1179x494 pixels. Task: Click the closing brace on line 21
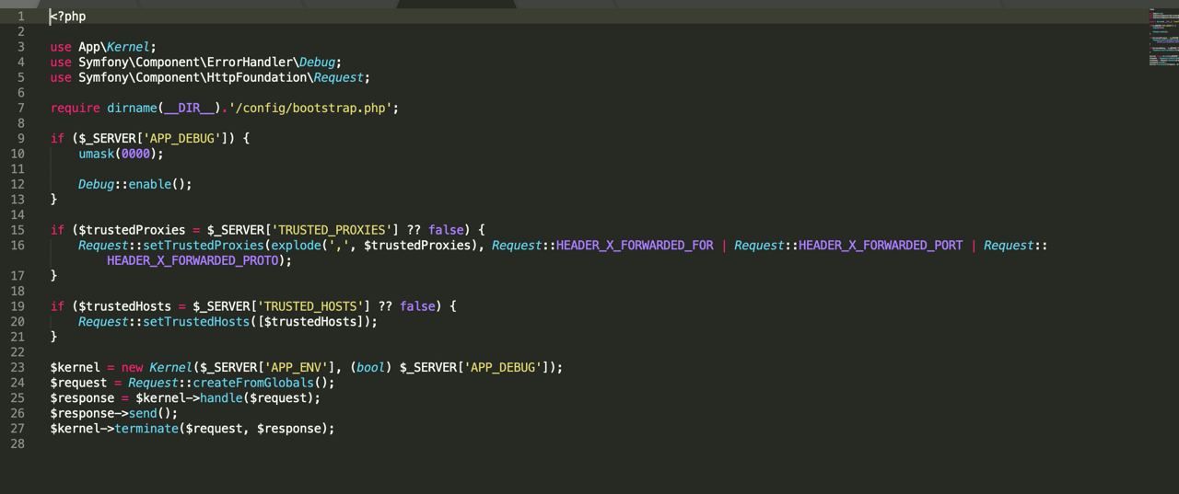[53, 337]
